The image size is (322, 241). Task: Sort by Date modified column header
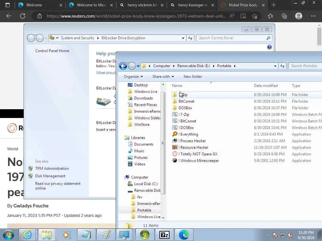point(271,86)
